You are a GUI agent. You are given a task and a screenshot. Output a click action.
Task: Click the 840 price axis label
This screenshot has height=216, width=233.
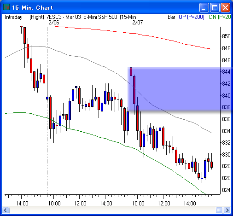pyautogui.click(x=227, y=96)
